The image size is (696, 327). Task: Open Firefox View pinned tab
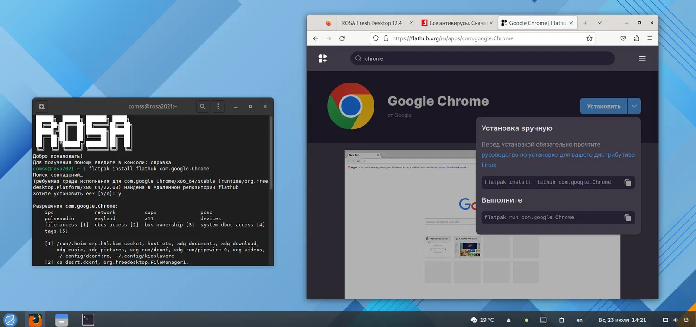point(329,23)
